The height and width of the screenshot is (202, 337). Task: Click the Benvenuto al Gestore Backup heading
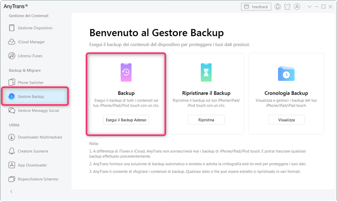(156, 33)
